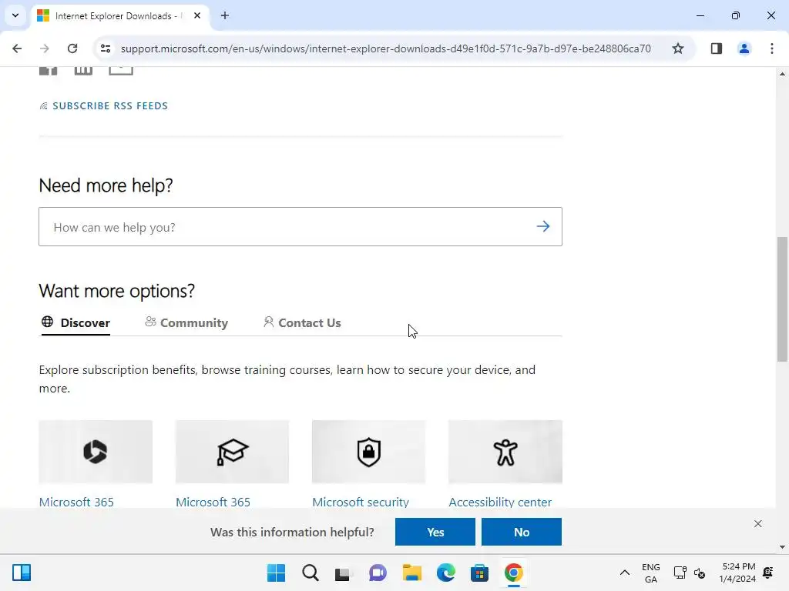The width and height of the screenshot is (789, 591).
Task: Bookmark this page with the star icon
Action: (678, 48)
